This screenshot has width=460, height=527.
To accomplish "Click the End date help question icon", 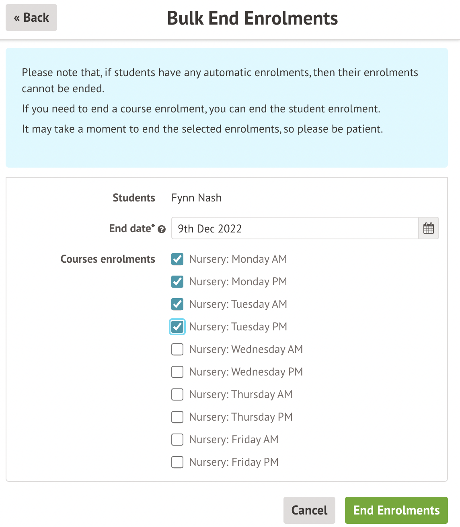I will pos(162,229).
